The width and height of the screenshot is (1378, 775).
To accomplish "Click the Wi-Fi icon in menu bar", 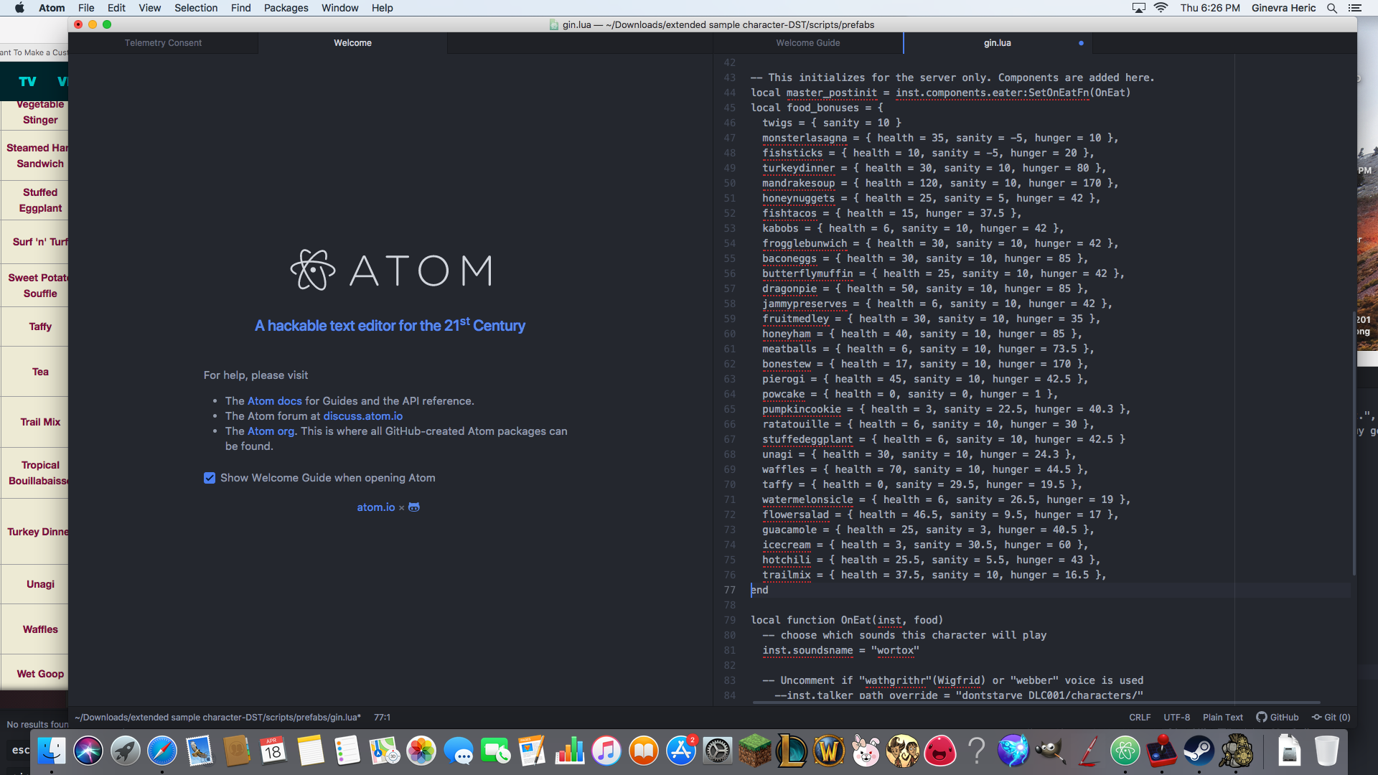I will tap(1161, 8).
